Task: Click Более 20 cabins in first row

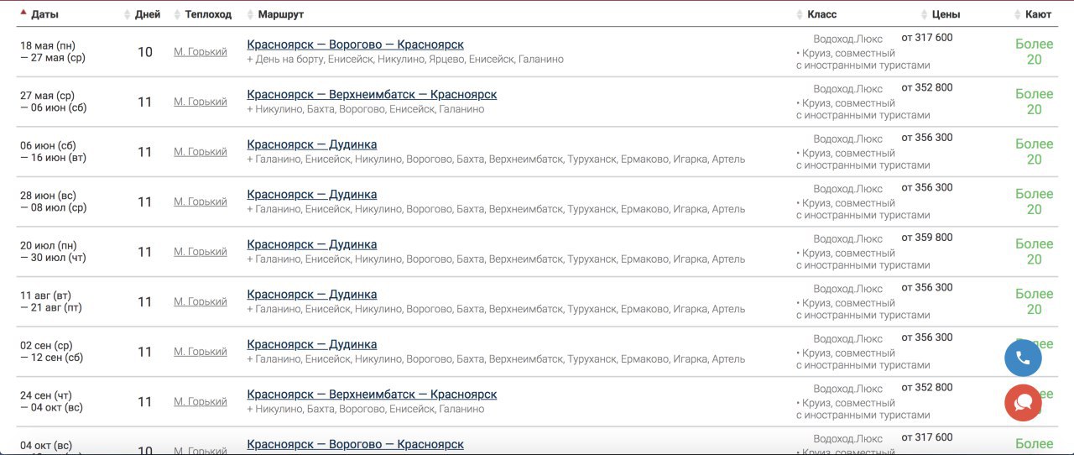Action: 1034,52
